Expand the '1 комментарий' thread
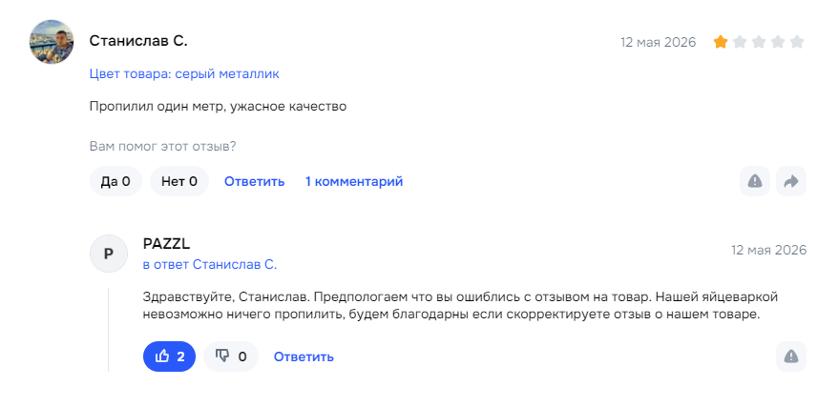This screenshot has width=839, height=407. [354, 182]
